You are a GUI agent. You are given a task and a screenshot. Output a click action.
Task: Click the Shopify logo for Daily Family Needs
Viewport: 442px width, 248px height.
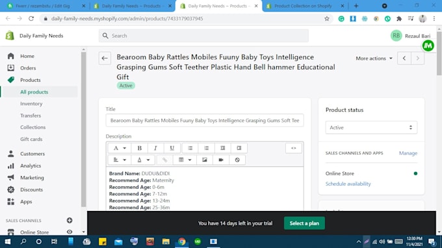tap(10, 36)
